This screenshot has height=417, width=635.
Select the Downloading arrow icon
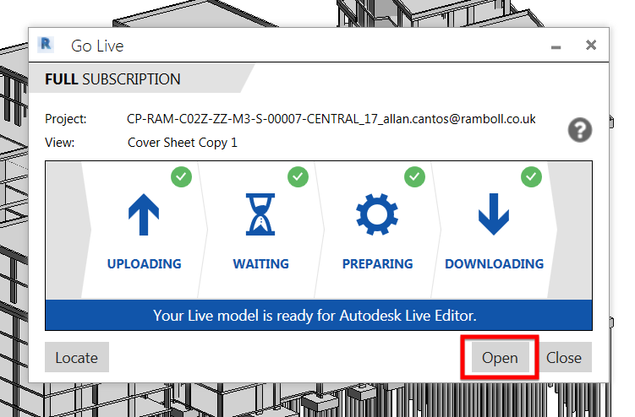(494, 214)
